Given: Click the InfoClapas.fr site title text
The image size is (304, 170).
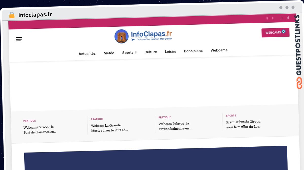Looking at the screenshot, I should tap(151, 34).
